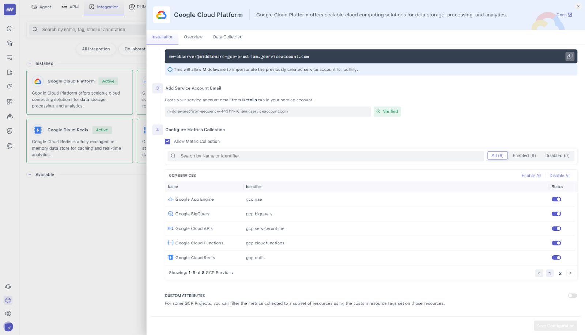
Task: Open the Data Collected tab
Action: point(227,37)
